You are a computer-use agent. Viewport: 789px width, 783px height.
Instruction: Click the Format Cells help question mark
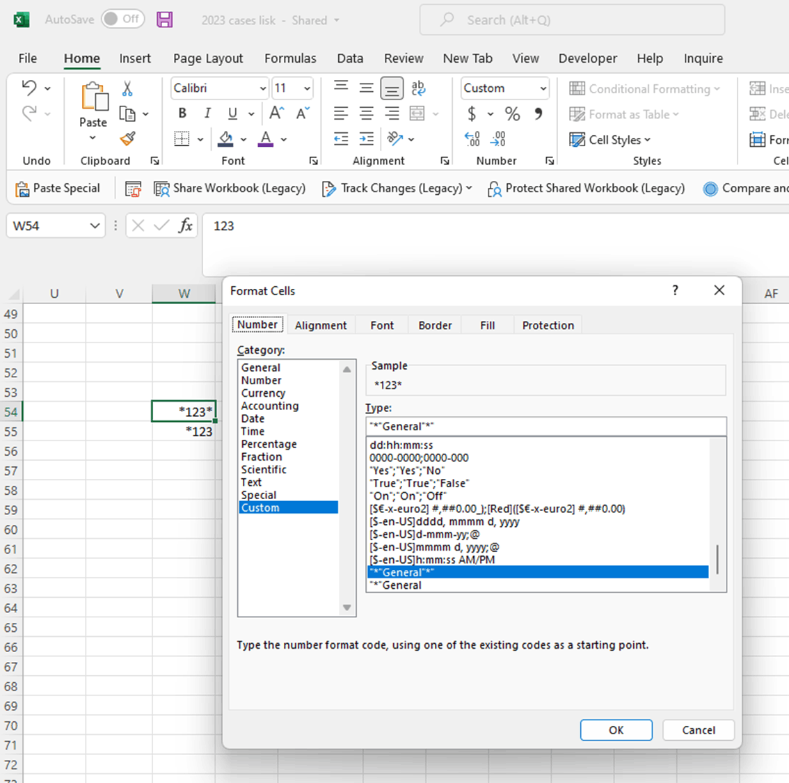pos(676,290)
